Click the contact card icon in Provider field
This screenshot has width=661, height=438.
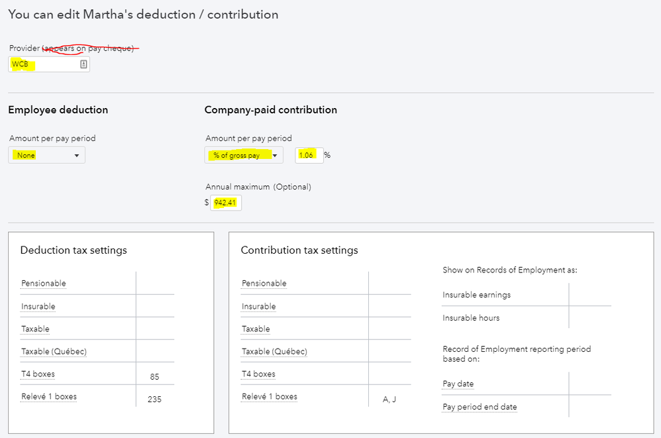[83, 64]
